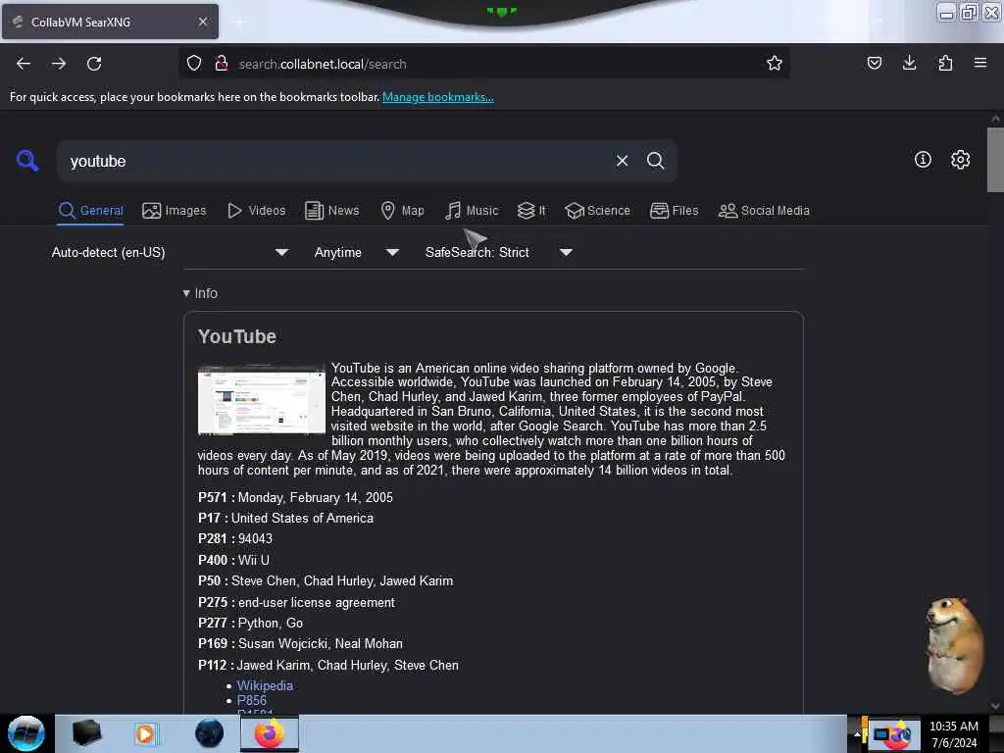Click the YouTube infobox thumbnail
Viewport: 1004px width, 753px height.
(261, 400)
